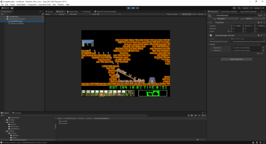Select the highlighted orange bomber skill icon
Viewport: 266px width, 144px height.
click(x=101, y=93)
